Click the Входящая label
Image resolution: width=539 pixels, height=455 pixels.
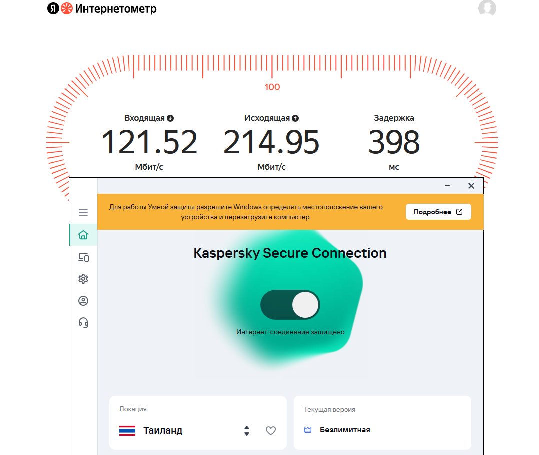click(x=144, y=118)
